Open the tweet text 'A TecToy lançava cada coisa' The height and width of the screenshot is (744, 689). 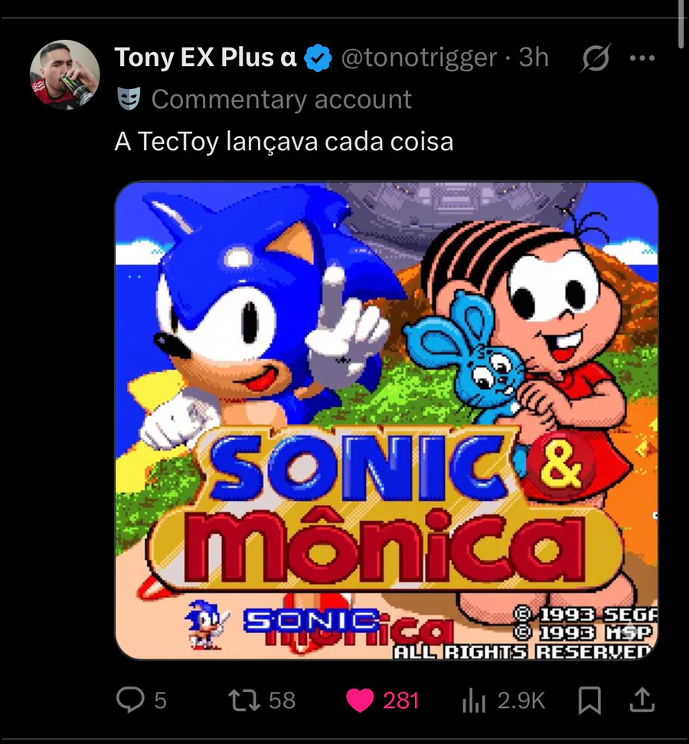pos(284,142)
